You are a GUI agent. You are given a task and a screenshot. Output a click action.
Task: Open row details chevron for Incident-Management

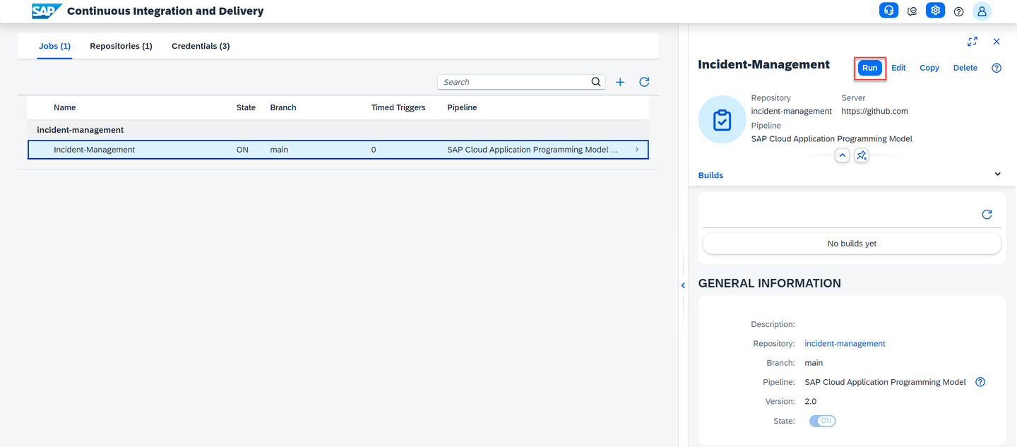637,150
